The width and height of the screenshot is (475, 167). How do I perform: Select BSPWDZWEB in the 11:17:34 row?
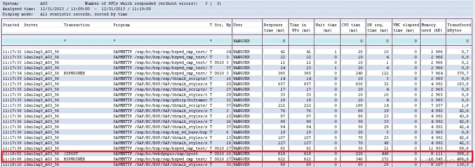pyautogui.click(x=74, y=73)
